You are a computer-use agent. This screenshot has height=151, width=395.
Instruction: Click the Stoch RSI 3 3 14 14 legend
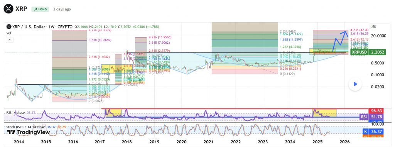pyautogui.click(x=26, y=127)
